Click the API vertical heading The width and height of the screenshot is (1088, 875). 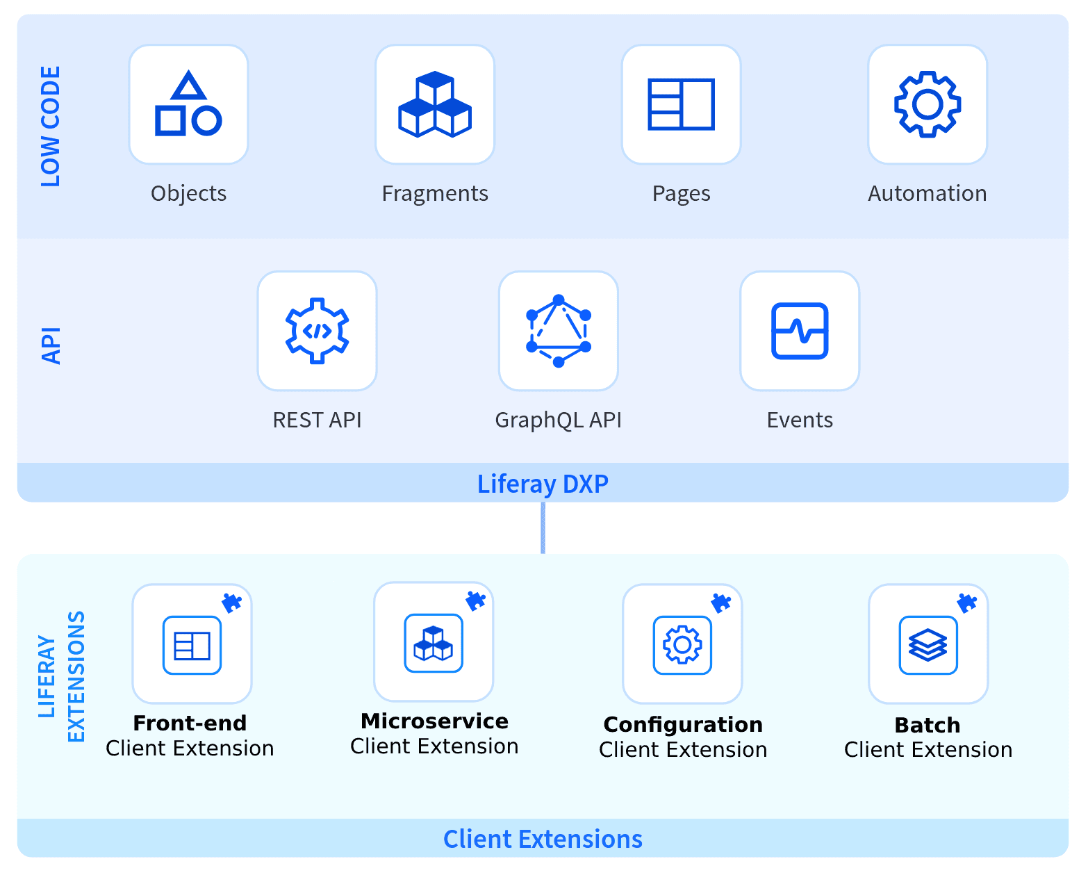point(51,345)
